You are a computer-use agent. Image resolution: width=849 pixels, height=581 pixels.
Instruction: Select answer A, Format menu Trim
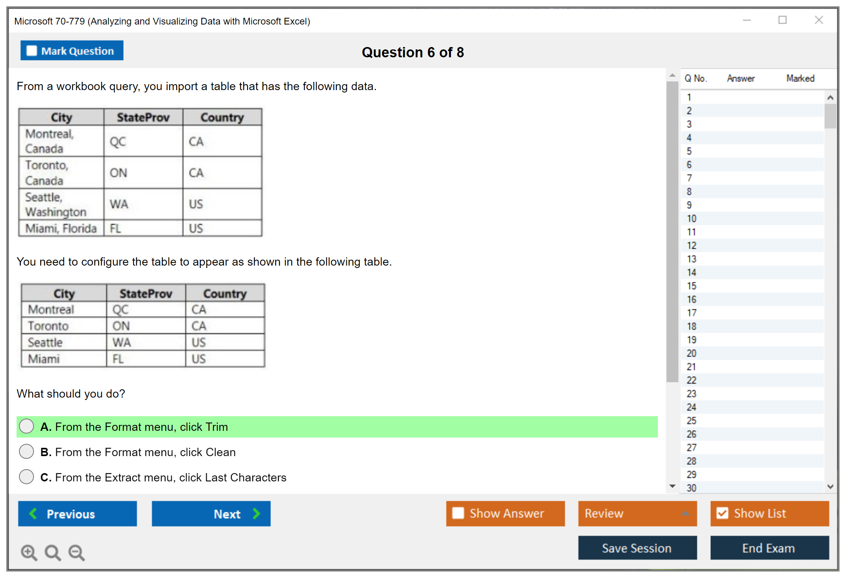pyautogui.click(x=26, y=426)
